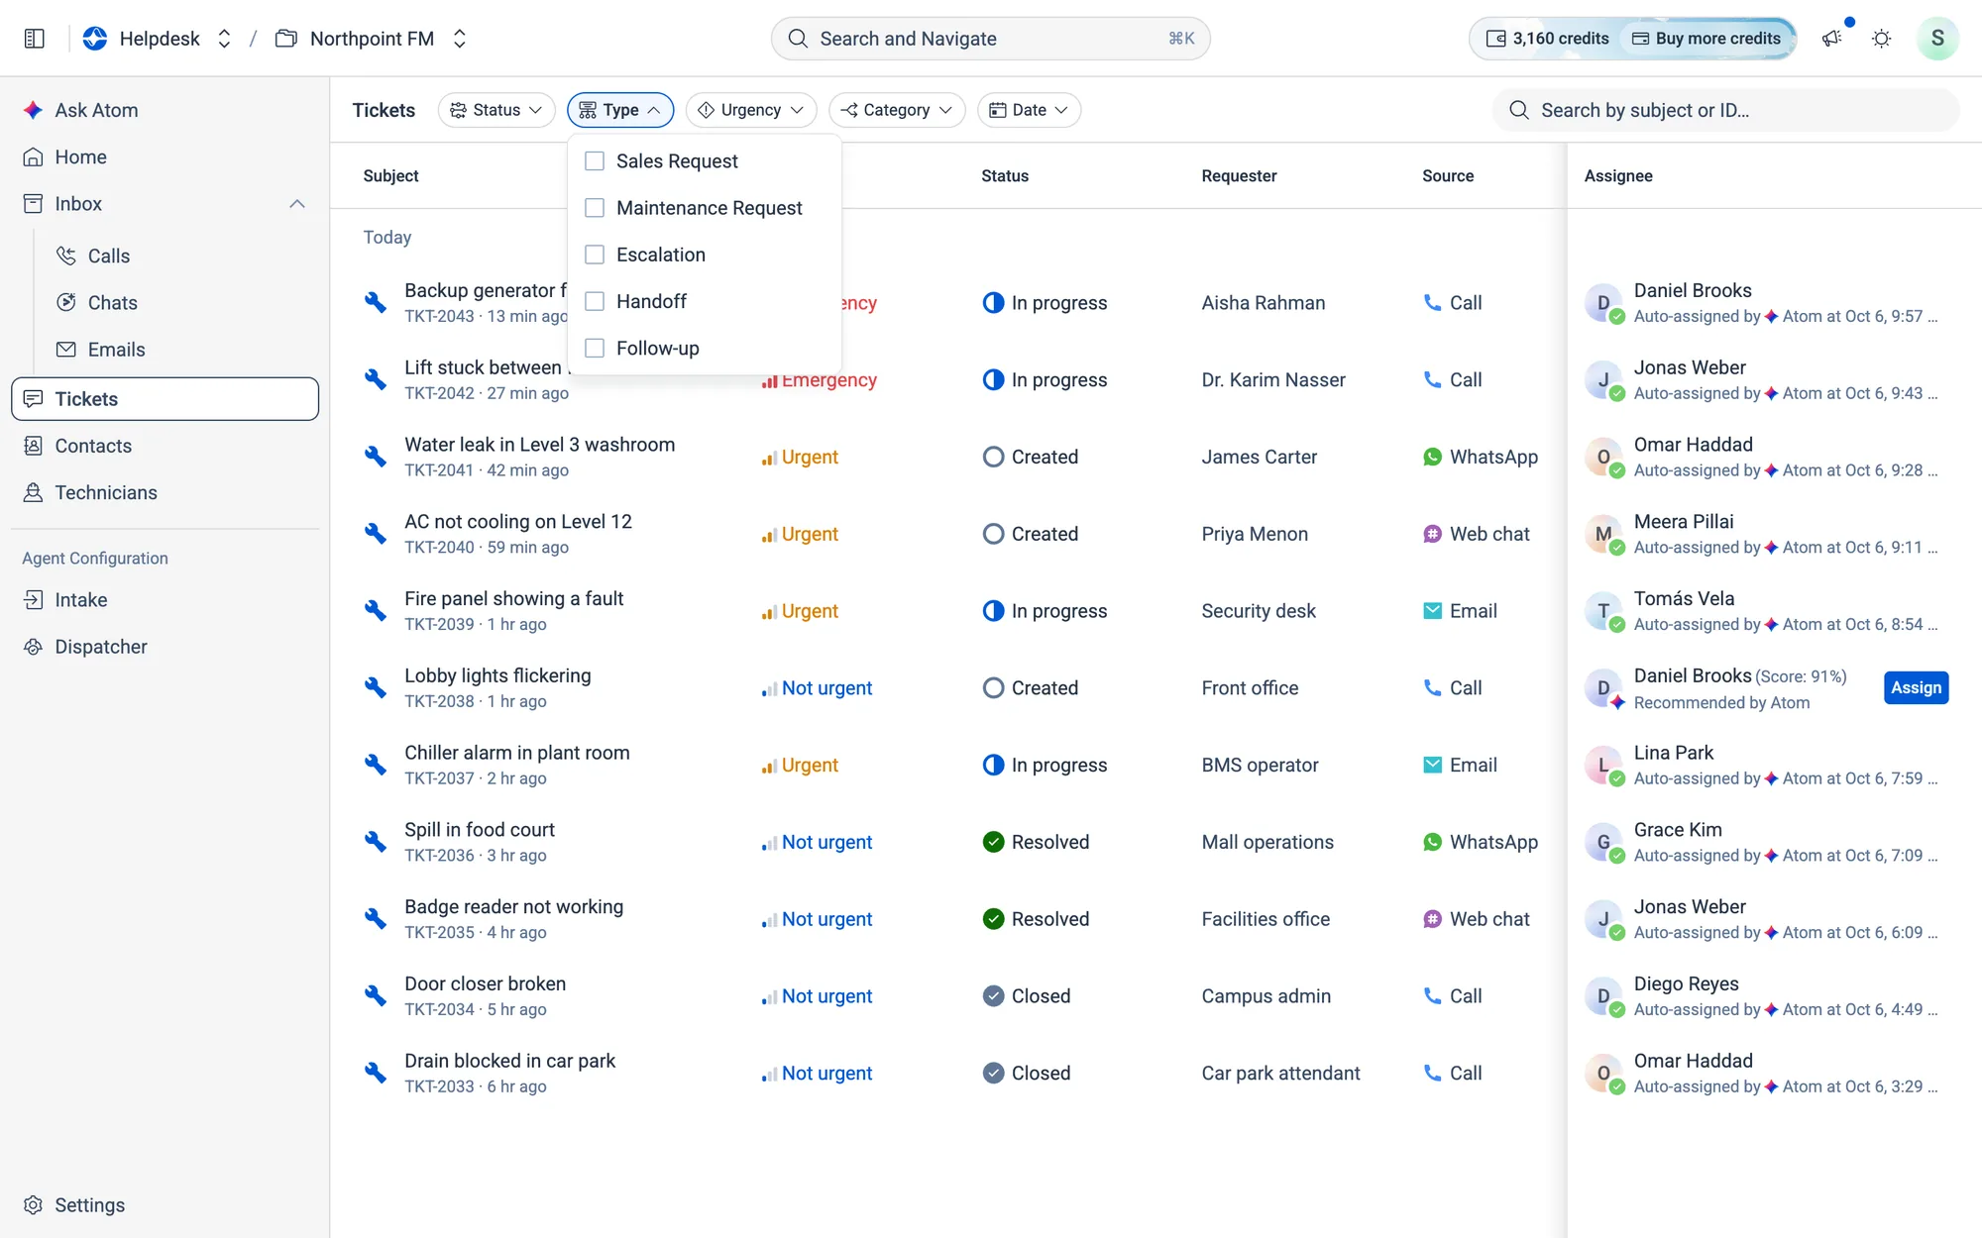
Task: Check the Escalation type filter
Action: pos(595,255)
